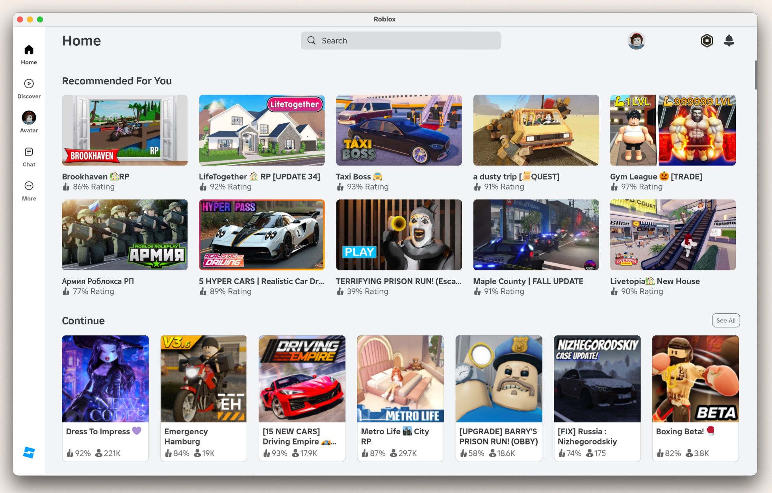
Task: Open the Livetopia New House thumbnail
Action: coord(673,235)
